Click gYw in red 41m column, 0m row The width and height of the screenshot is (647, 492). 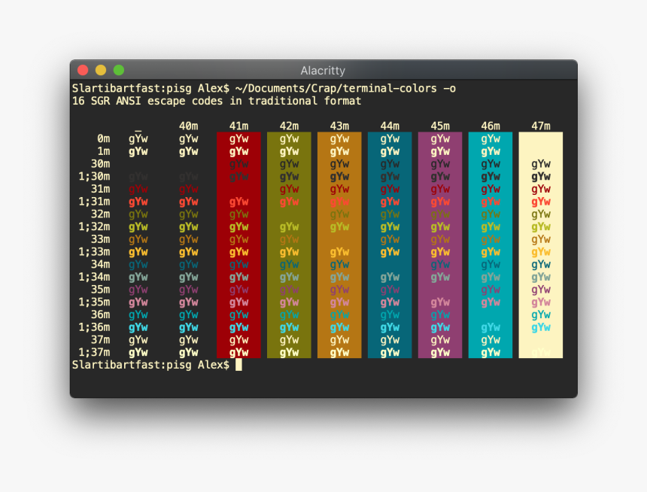pyautogui.click(x=239, y=139)
